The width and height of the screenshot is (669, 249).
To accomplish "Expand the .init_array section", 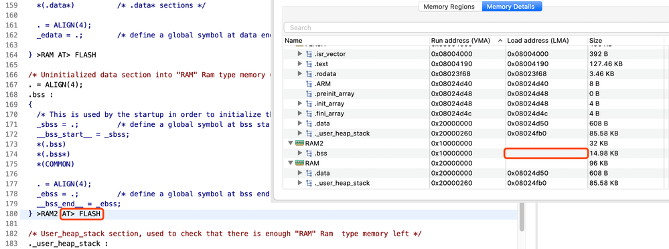I will click(x=299, y=103).
